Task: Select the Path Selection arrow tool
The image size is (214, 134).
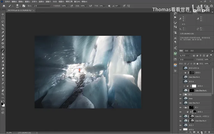Action: 3,87
